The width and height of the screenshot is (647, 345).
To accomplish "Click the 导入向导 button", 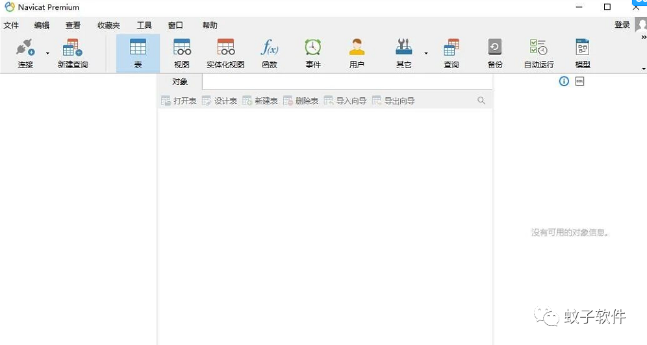I will point(346,101).
